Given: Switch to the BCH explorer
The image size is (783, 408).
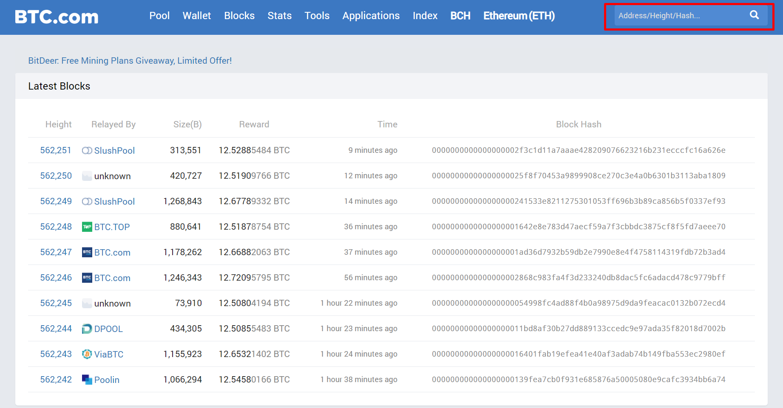Looking at the screenshot, I should (x=460, y=16).
